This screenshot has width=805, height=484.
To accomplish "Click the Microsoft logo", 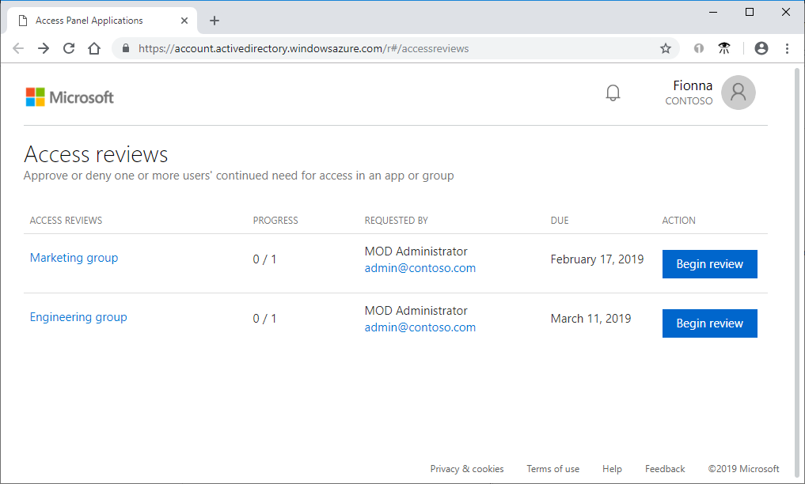I will click(x=70, y=96).
